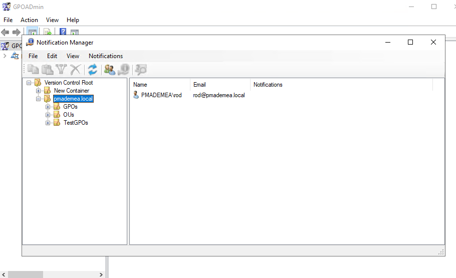Open the Notifications menu
Viewport: 456px width, 278px height.
[x=106, y=56]
